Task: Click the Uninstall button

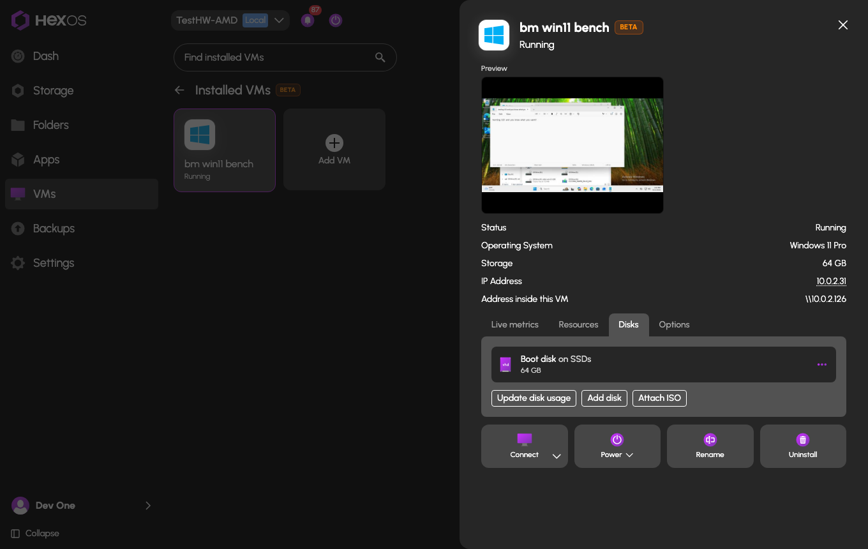Action: (x=803, y=446)
